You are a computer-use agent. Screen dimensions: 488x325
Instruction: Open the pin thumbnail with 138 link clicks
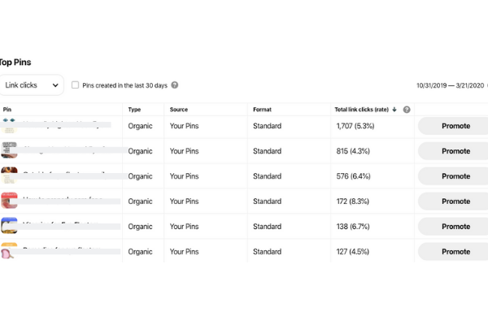[10, 226]
